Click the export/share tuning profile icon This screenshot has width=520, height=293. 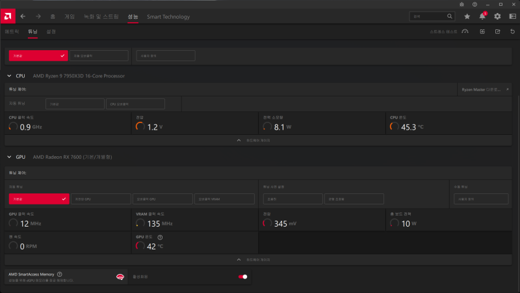point(497,31)
